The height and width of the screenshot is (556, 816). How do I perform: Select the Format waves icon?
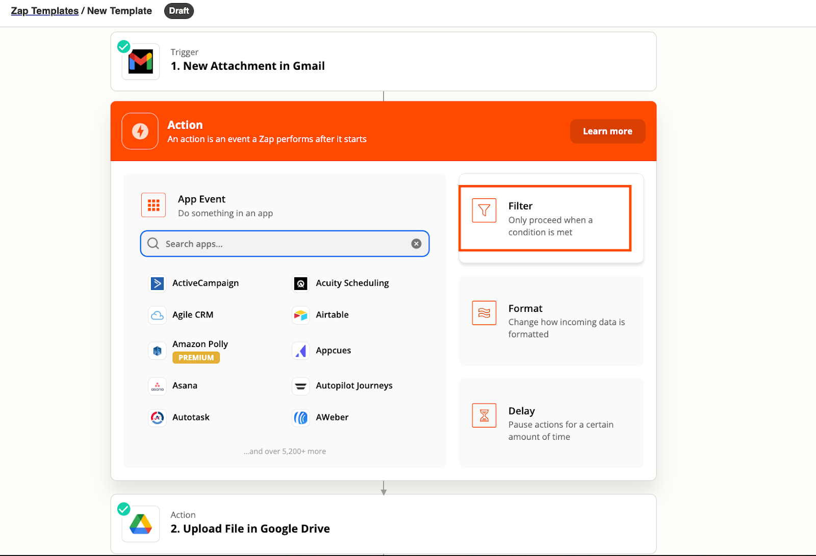[x=484, y=313]
